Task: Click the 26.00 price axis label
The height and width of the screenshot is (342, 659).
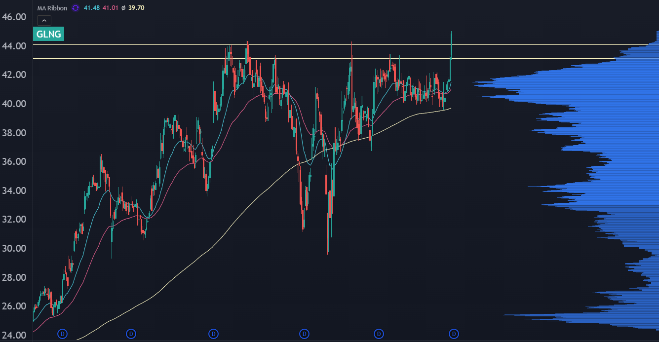Action: [14, 306]
